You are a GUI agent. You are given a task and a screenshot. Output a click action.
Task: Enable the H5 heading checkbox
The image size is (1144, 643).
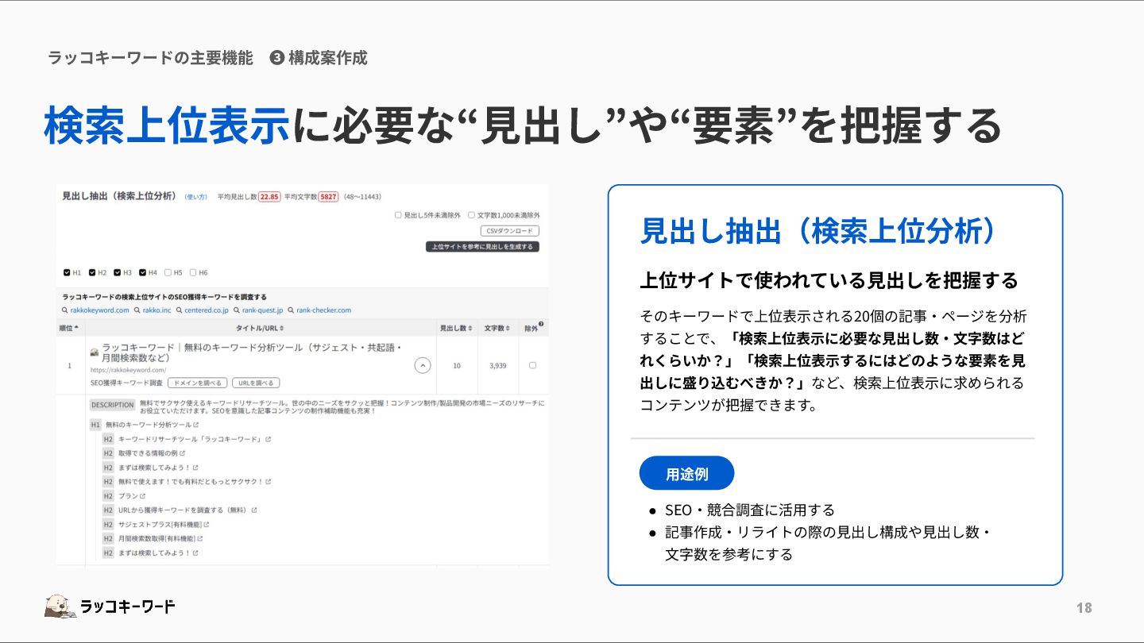tap(168, 272)
